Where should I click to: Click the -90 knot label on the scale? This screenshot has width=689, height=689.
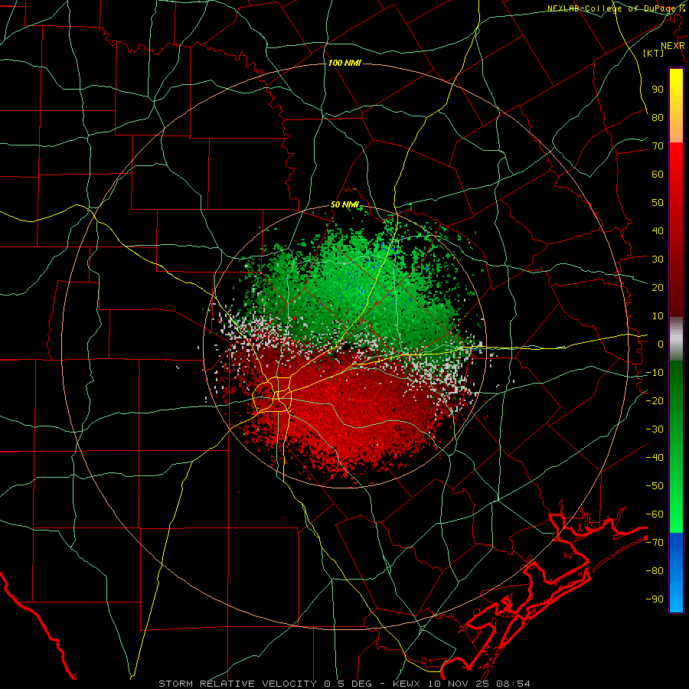(x=655, y=599)
